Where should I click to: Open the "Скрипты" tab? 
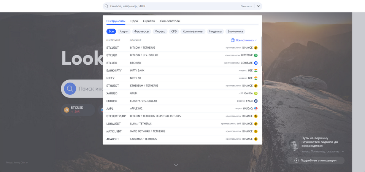(x=149, y=21)
